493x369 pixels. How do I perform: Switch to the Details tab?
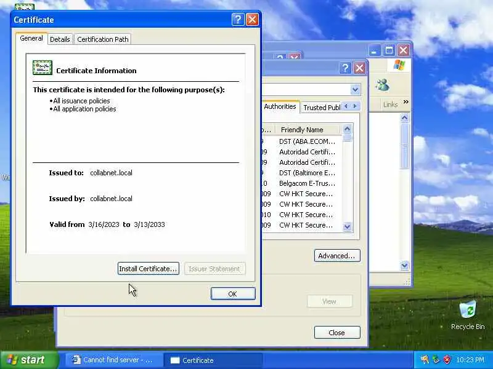point(60,39)
